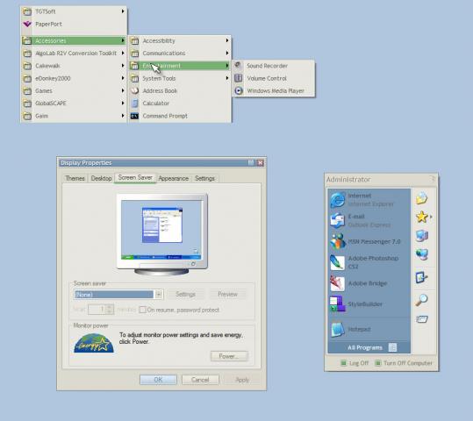The height and width of the screenshot is (421, 473).
Task: Click the help button in Display Properties title bar
Action: pyautogui.click(x=251, y=163)
